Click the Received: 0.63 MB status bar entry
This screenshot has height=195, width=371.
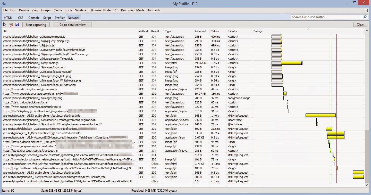tap(154, 191)
